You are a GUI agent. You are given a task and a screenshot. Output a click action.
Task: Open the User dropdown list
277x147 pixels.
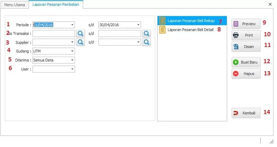pos(72,69)
